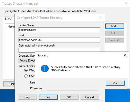Open the Active Directory service dropdown
This screenshot has width=130, height=102.
(x=27, y=61)
